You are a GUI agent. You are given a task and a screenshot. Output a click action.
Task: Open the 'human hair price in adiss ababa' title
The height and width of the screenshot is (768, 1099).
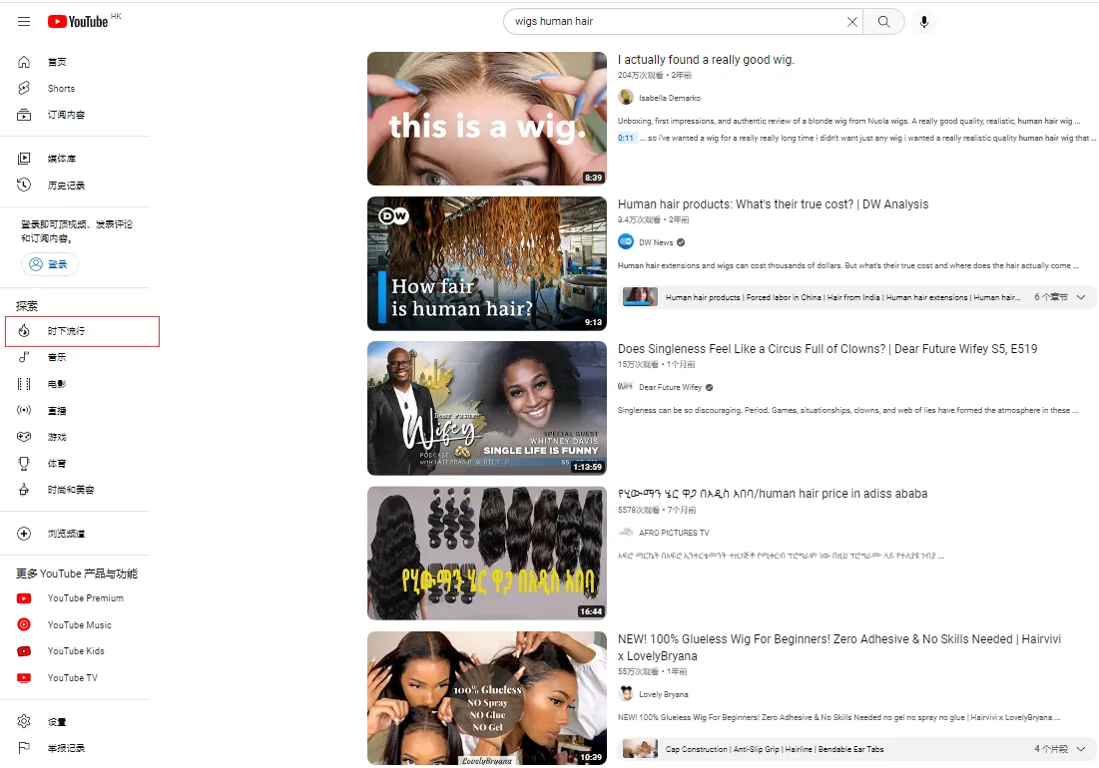773,495
